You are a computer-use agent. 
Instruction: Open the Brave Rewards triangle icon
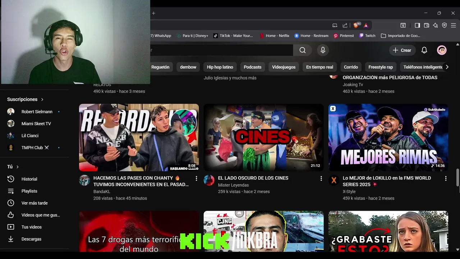366,25
